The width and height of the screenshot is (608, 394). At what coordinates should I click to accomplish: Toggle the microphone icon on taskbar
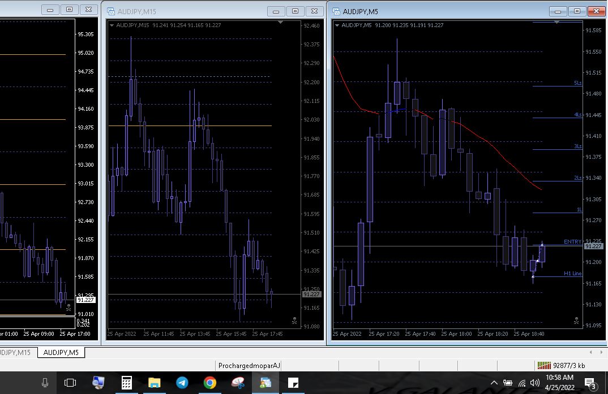click(x=45, y=383)
